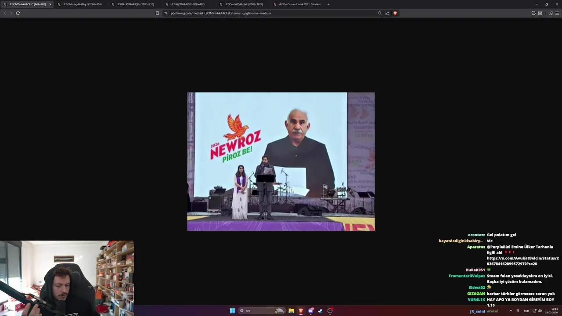Switch to the Osman Ertürk ÖZEL tab
Image resolution: width=562 pixels, height=316 pixels.
(x=298, y=4)
